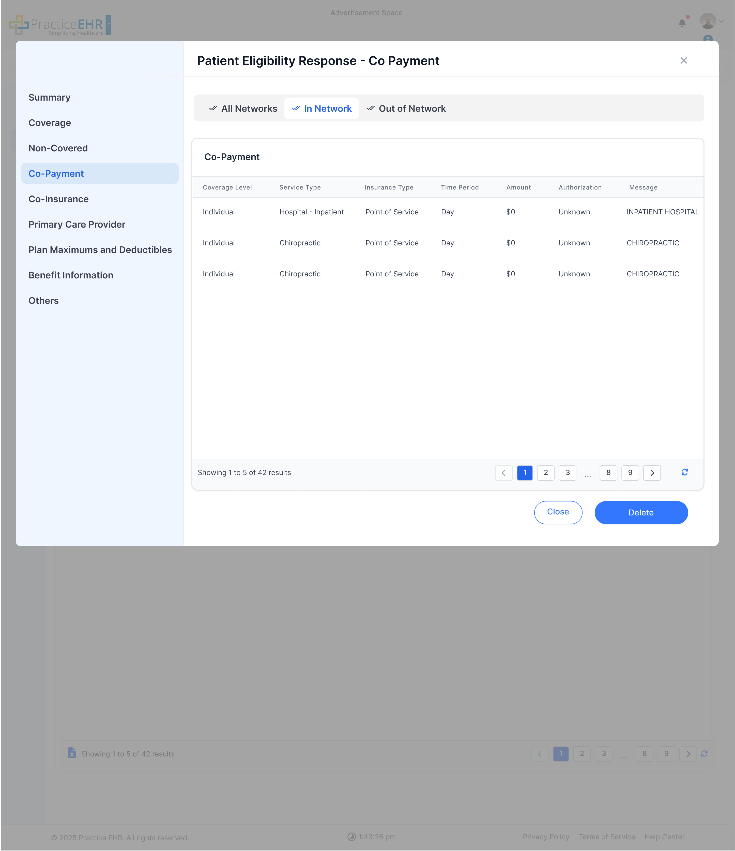Jump to page 9 in modal
Screen dimensions: 735x851
click(630, 473)
